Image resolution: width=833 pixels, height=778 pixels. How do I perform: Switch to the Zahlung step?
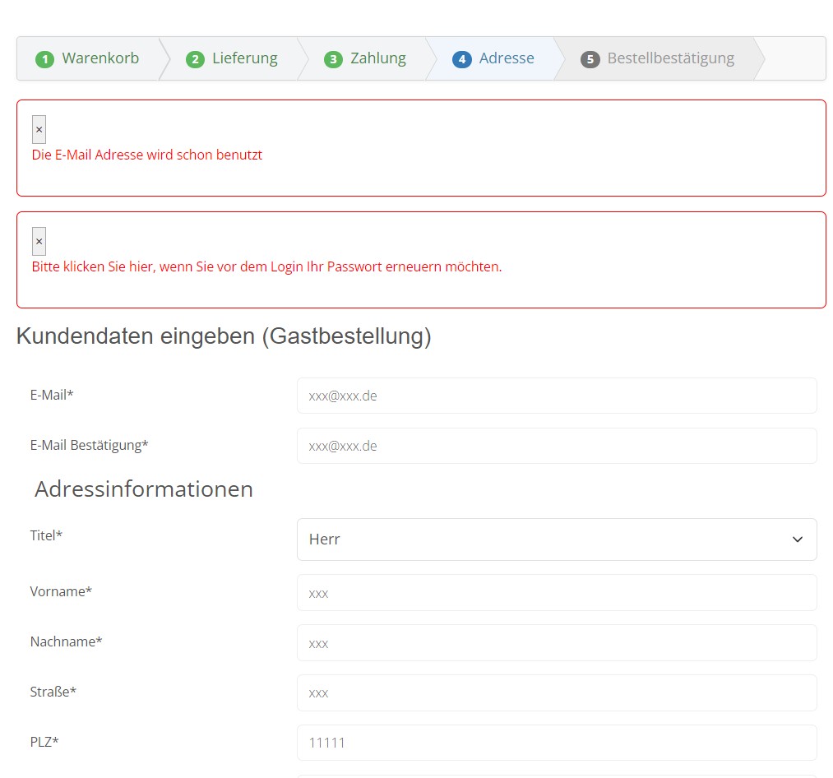point(377,58)
